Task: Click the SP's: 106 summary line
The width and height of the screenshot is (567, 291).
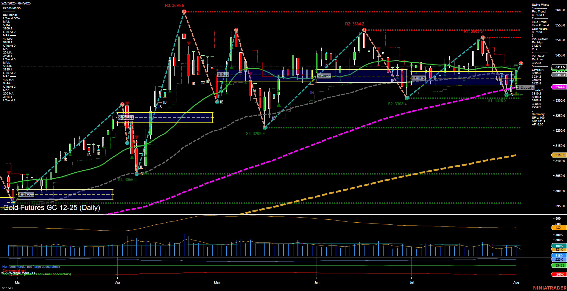Action: 538,118
